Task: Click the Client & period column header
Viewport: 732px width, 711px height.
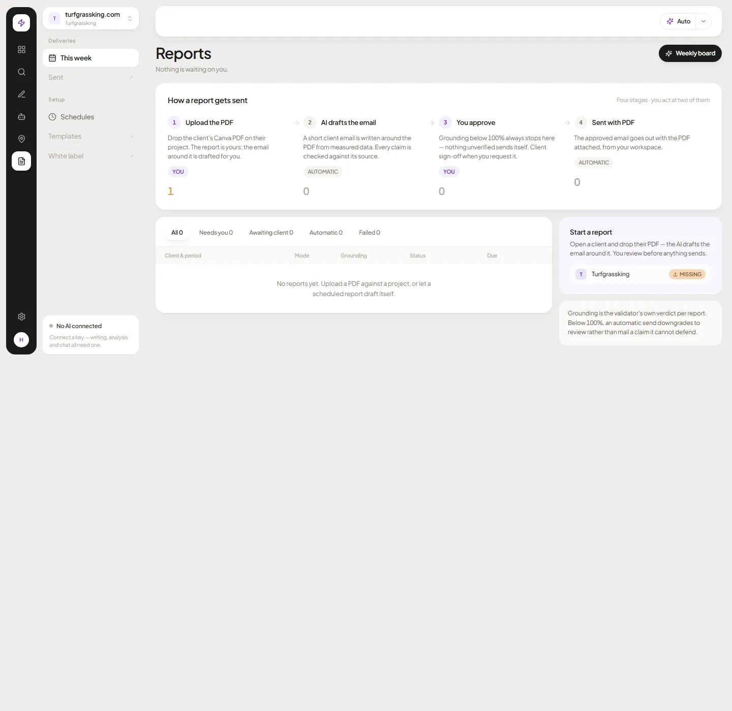Action: [x=183, y=255]
